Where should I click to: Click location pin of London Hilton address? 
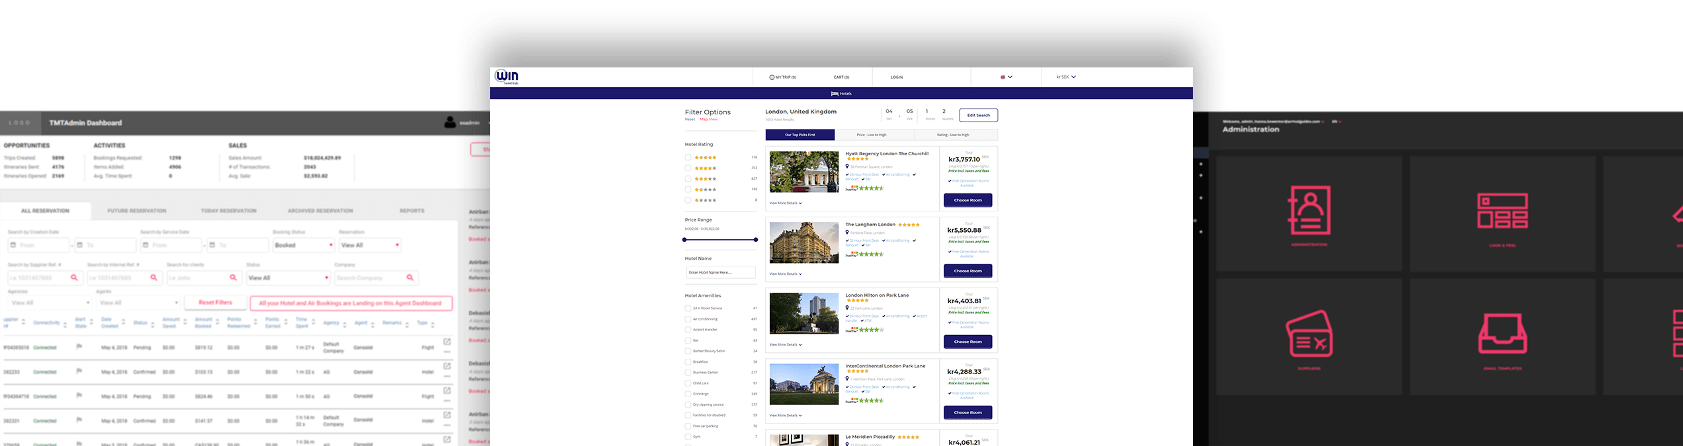pyautogui.click(x=847, y=308)
